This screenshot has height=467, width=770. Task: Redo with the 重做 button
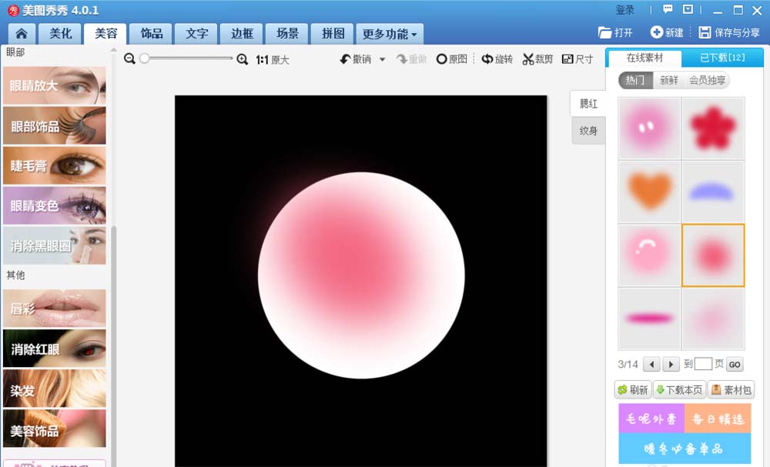(411, 59)
